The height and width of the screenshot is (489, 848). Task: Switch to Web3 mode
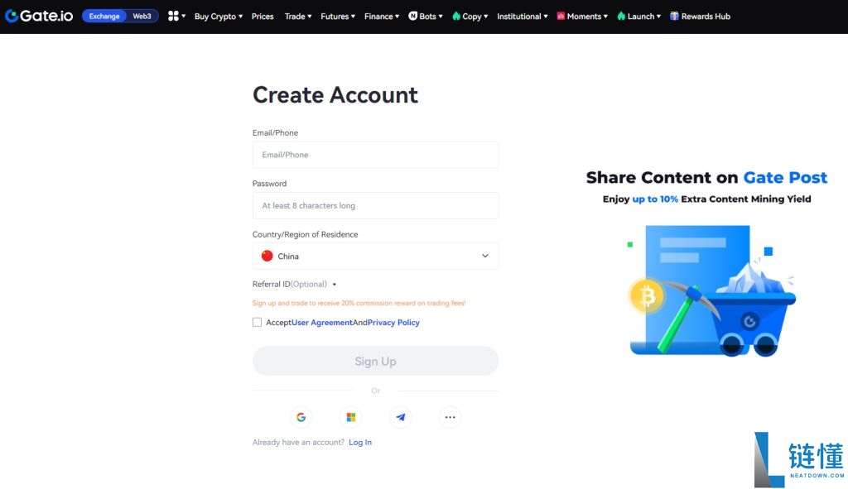point(142,17)
